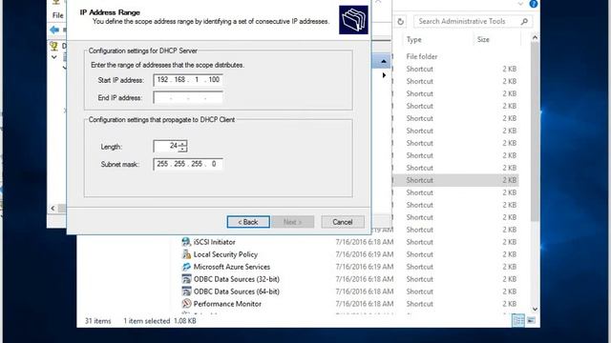
Task: Decrease the Length spinner value
Action: pyautogui.click(x=182, y=149)
